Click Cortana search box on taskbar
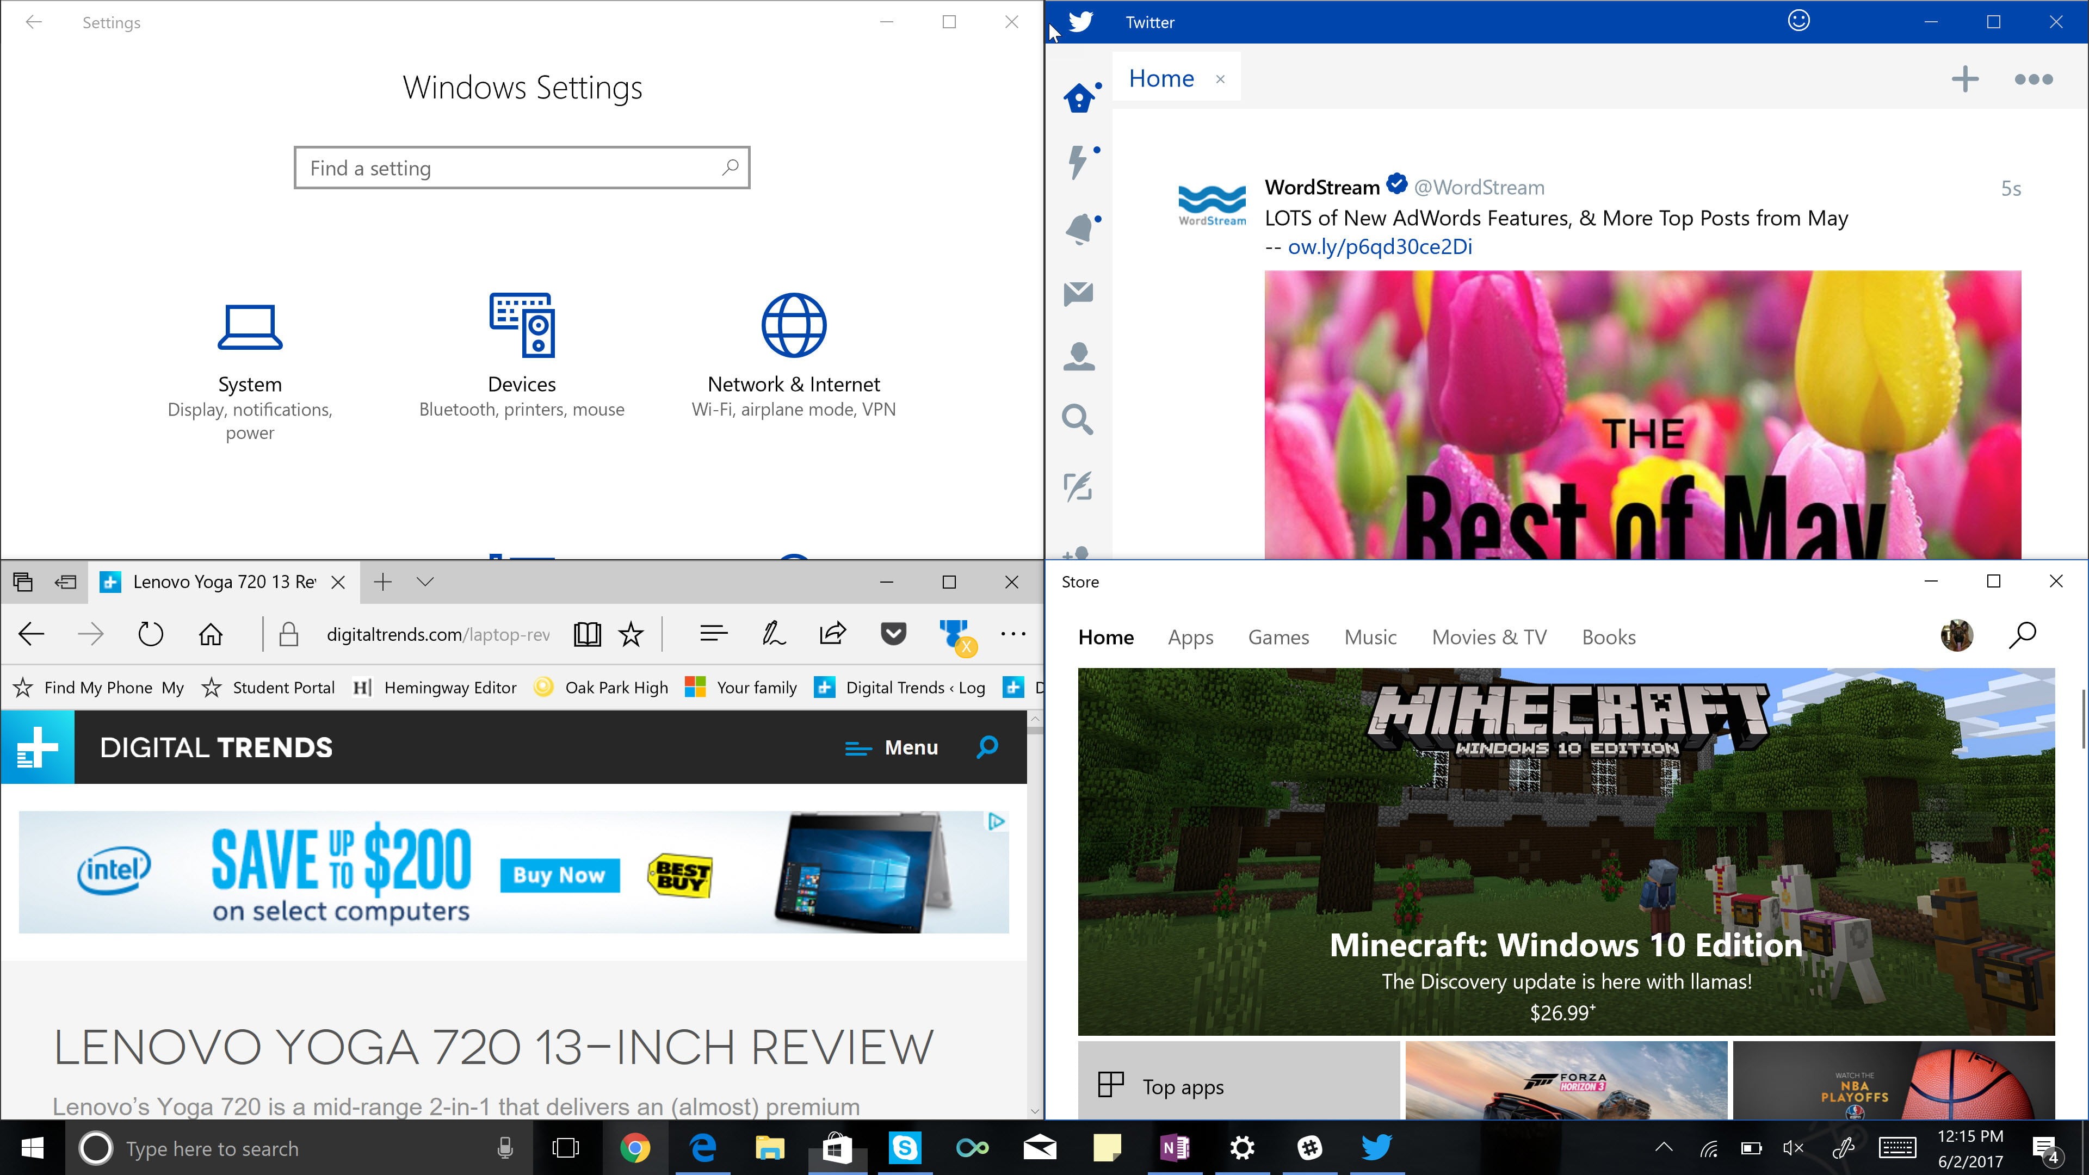 [299, 1148]
